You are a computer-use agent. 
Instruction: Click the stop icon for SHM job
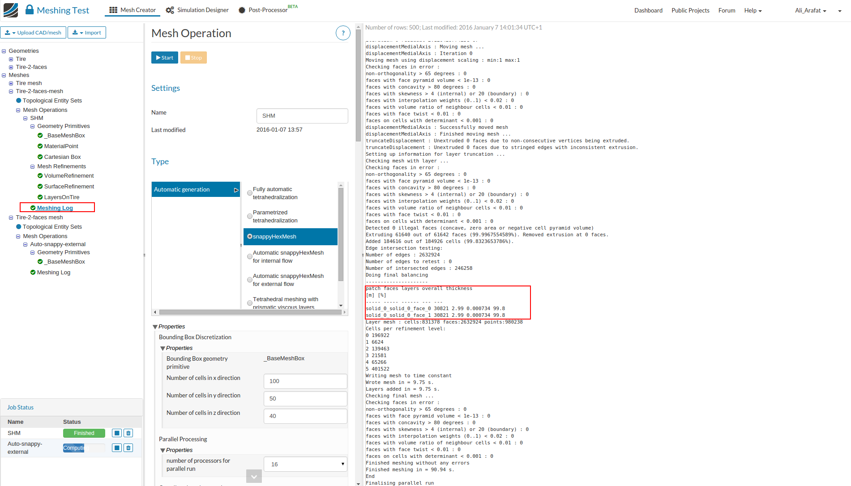click(117, 433)
